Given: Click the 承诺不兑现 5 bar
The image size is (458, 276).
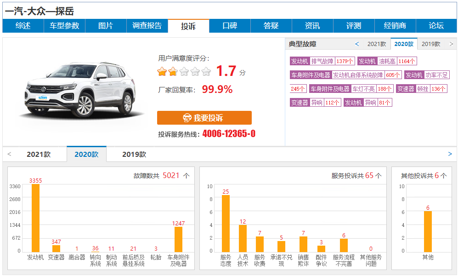Looking at the screenshot, I should click(281, 247).
